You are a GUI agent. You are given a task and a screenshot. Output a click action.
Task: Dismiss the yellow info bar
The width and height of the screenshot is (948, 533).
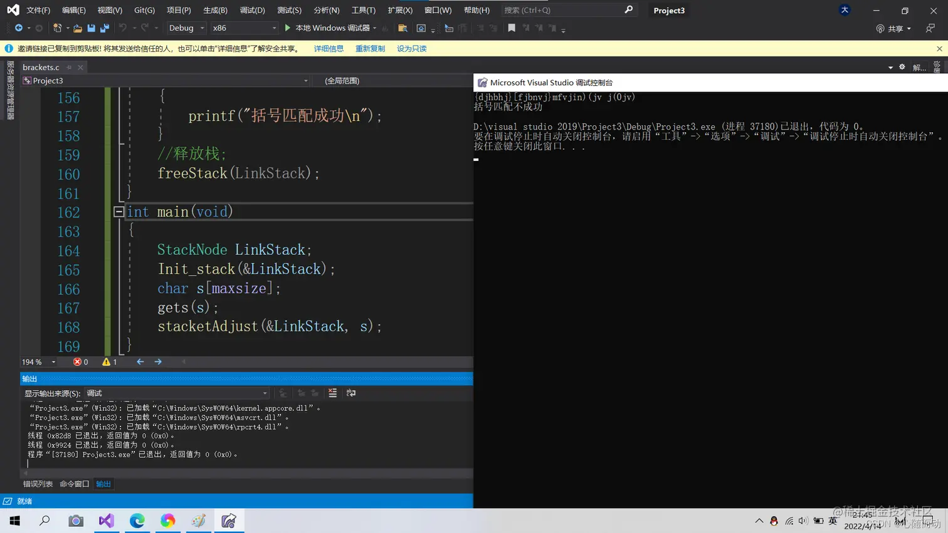coord(939,49)
